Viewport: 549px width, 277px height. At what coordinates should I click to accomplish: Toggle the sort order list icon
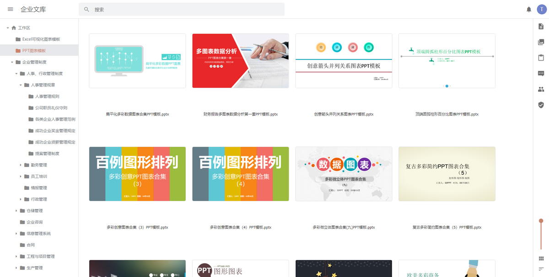[541, 269]
